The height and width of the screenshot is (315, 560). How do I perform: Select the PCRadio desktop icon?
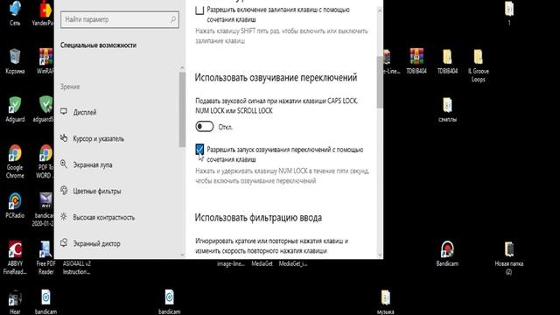(15, 206)
